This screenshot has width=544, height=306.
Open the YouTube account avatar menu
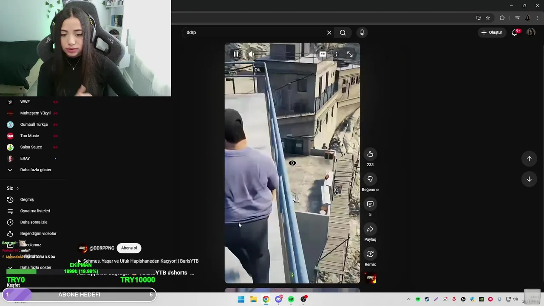coord(531,32)
